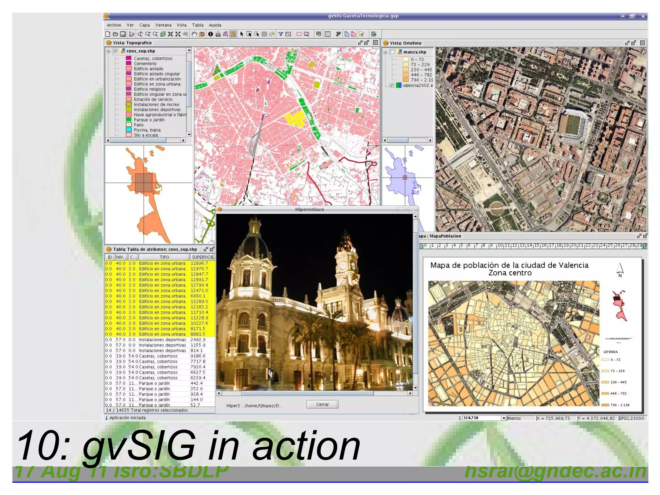
Task: Select the Measure Distance ruler tool
Action: 218,34
